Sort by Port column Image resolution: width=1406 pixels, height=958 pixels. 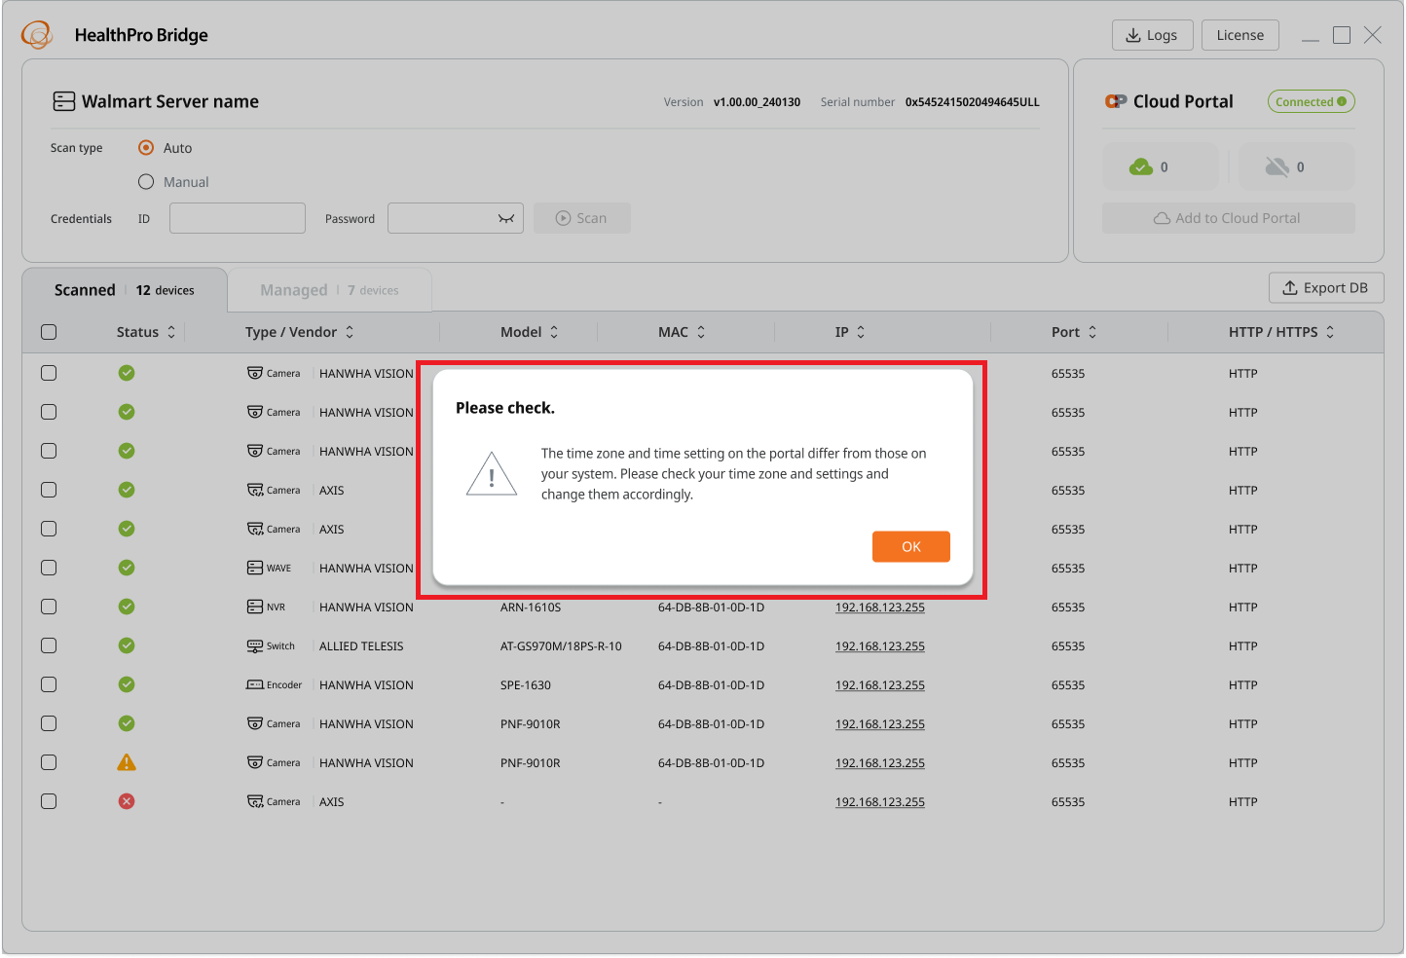(1092, 332)
